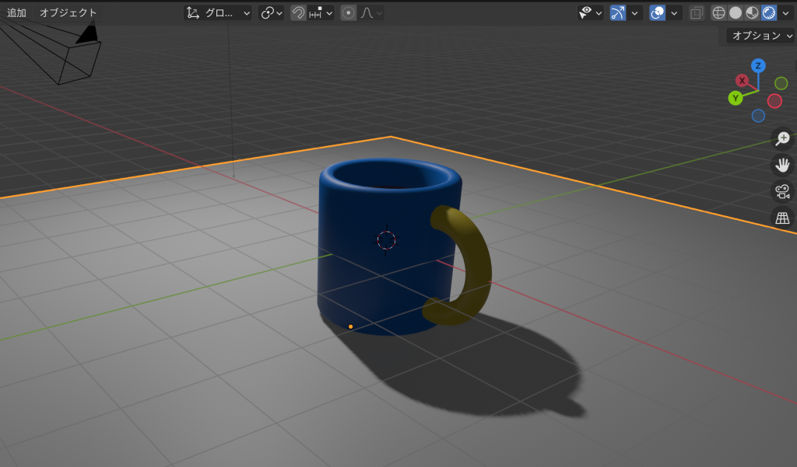Select wireframe viewport shading
The image size is (797, 467).
718,12
